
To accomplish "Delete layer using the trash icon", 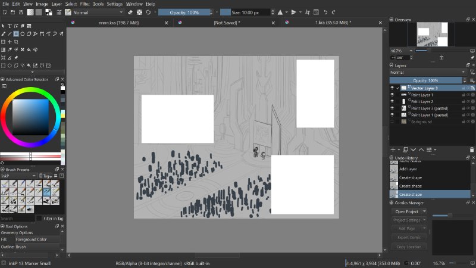I will click(x=471, y=149).
